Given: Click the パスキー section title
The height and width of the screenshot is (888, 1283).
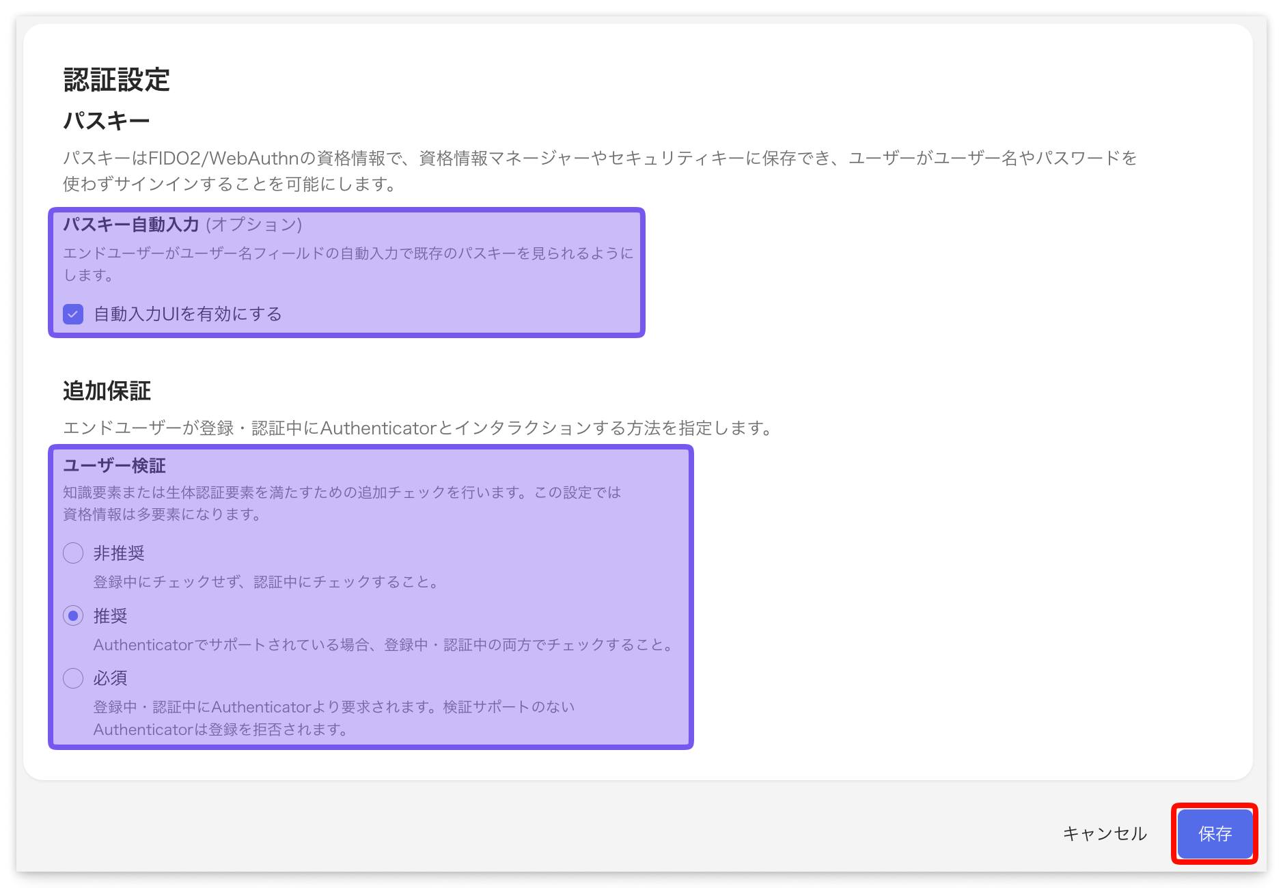Looking at the screenshot, I should click(107, 120).
